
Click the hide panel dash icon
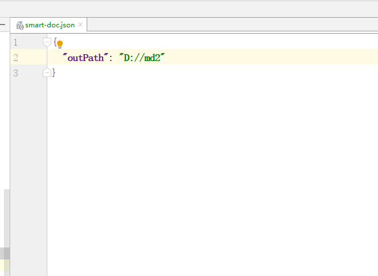[3, 25]
